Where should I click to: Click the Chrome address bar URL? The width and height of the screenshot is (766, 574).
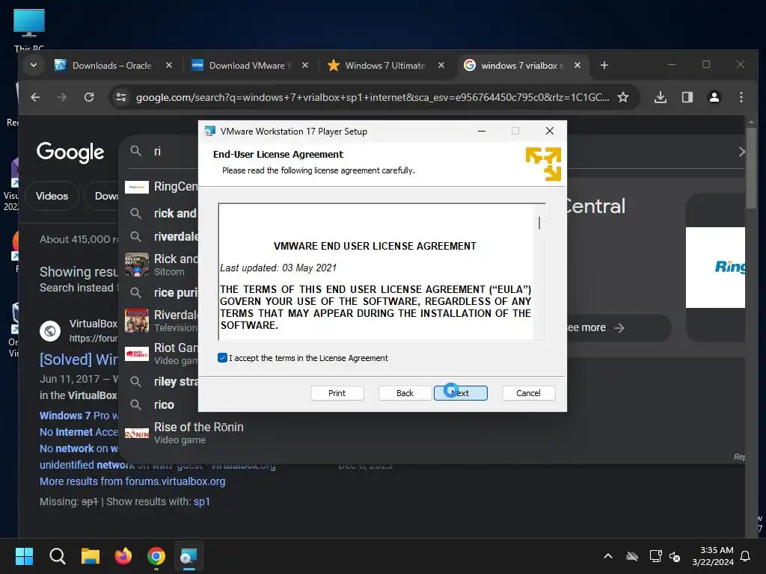373,98
